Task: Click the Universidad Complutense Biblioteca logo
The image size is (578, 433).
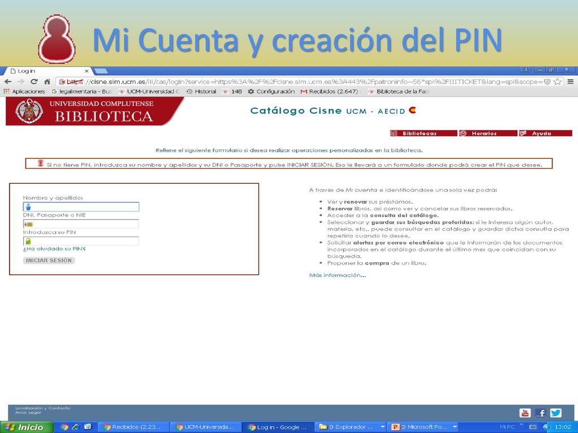Action: [x=94, y=111]
